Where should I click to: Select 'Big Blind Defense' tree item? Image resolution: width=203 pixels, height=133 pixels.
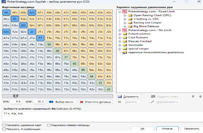146,26
